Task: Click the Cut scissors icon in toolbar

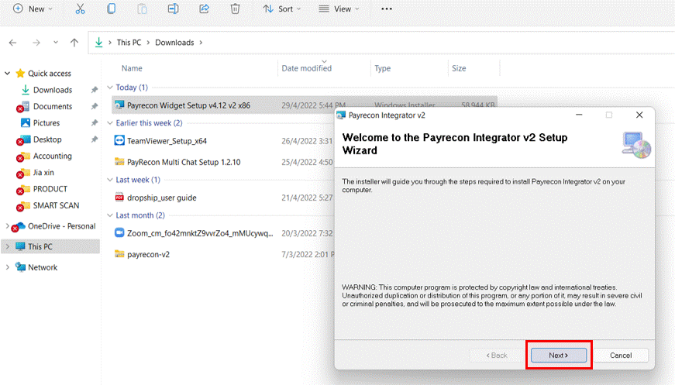Action: click(x=80, y=9)
